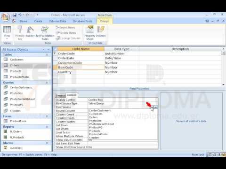Switch to External Data tab
226x169 pixels.
pos(57,21)
